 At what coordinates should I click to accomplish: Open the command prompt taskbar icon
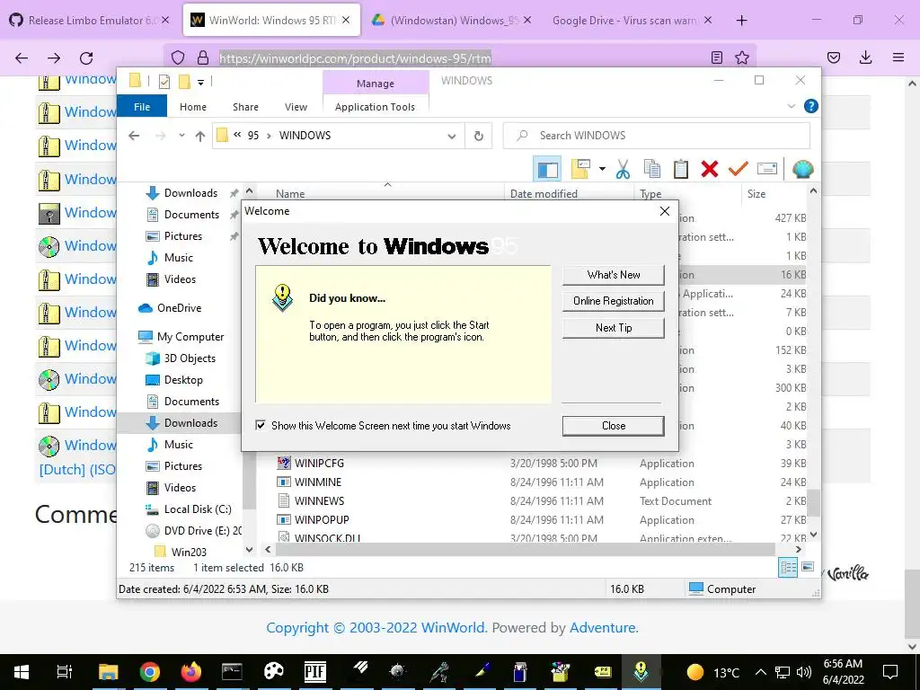coord(233,671)
